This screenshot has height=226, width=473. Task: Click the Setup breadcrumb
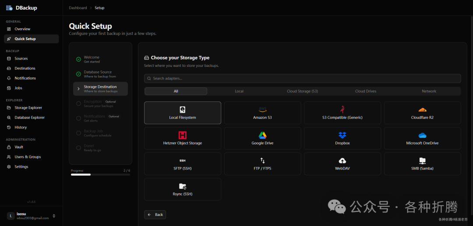(x=99, y=8)
